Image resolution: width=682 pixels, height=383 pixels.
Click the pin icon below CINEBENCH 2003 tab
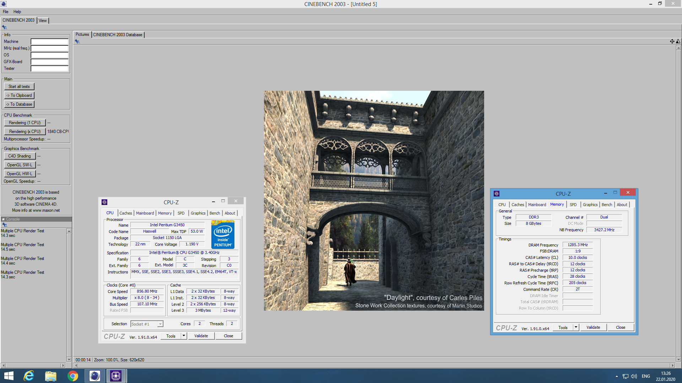pyautogui.click(x=4, y=27)
